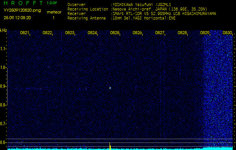
Task: Select the 0830 time marker
Action: pyautogui.click(x=227, y=33)
